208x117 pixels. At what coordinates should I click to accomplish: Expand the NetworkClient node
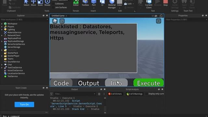point(2,35)
